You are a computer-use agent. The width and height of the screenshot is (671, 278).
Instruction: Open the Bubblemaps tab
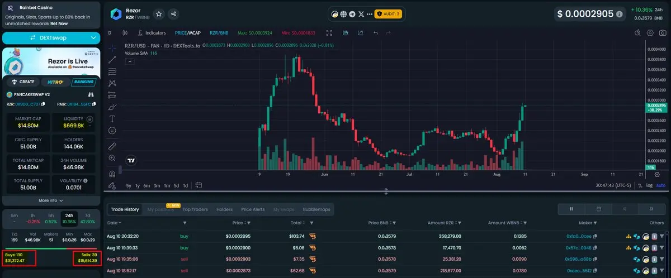tap(316, 209)
